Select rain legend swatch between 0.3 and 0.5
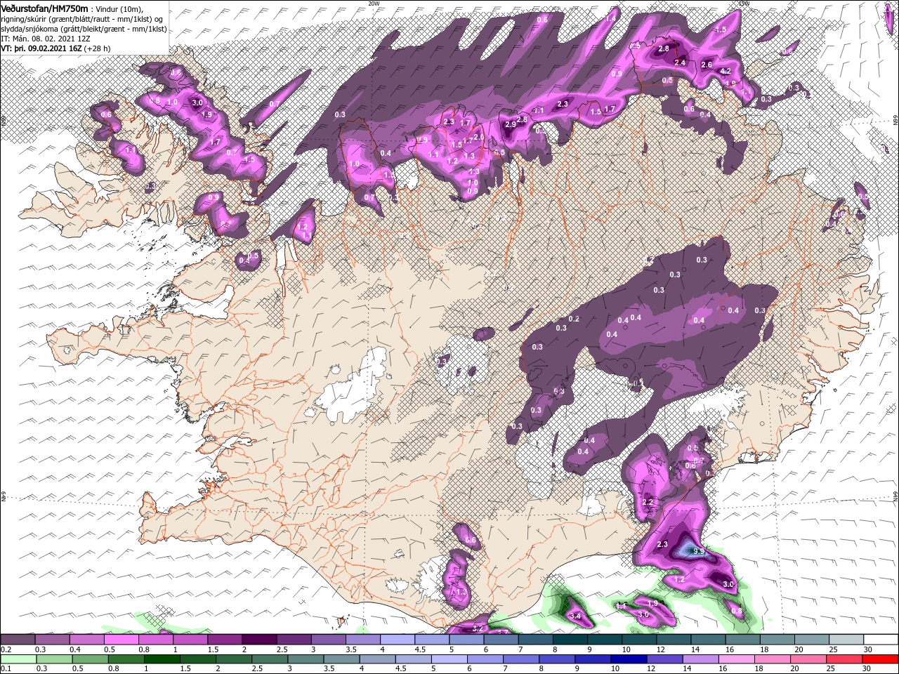The height and width of the screenshot is (674, 899). click(54, 659)
